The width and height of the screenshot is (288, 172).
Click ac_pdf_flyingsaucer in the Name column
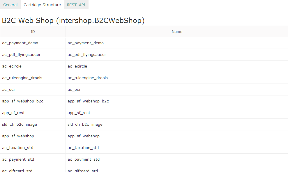click(87, 54)
